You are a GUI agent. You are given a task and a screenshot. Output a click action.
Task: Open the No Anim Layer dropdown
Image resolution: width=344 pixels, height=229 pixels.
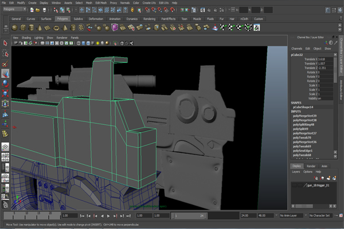[x=291, y=216]
